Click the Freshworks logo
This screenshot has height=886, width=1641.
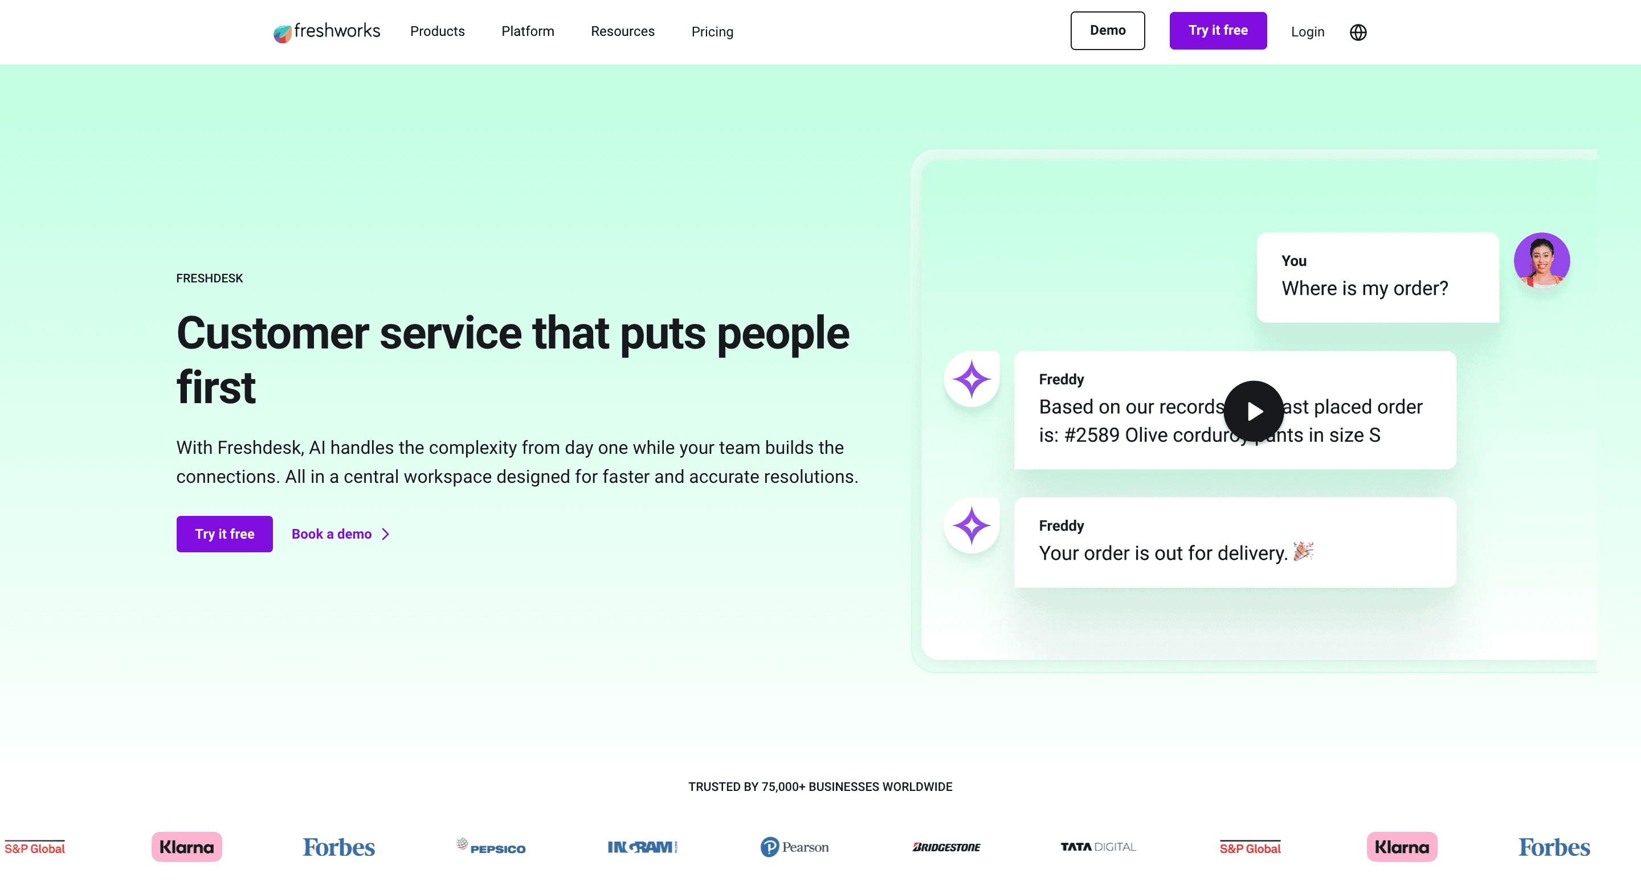(x=325, y=31)
